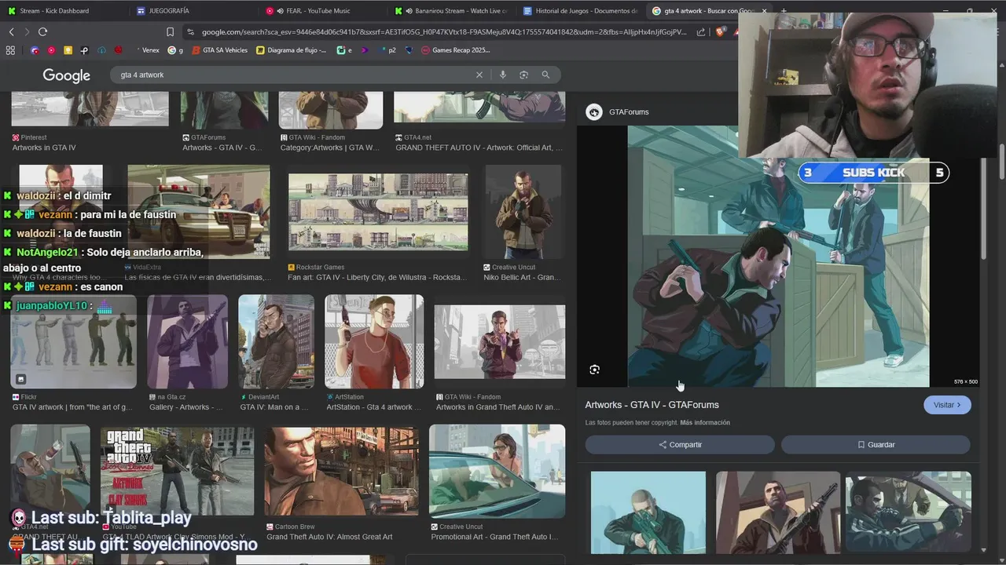
Task: Click the Google logo
Action: tap(67, 75)
